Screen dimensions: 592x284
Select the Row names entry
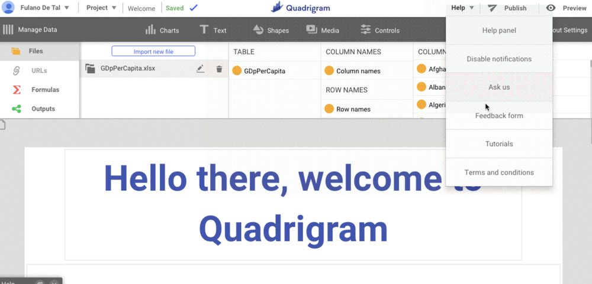point(353,109)
